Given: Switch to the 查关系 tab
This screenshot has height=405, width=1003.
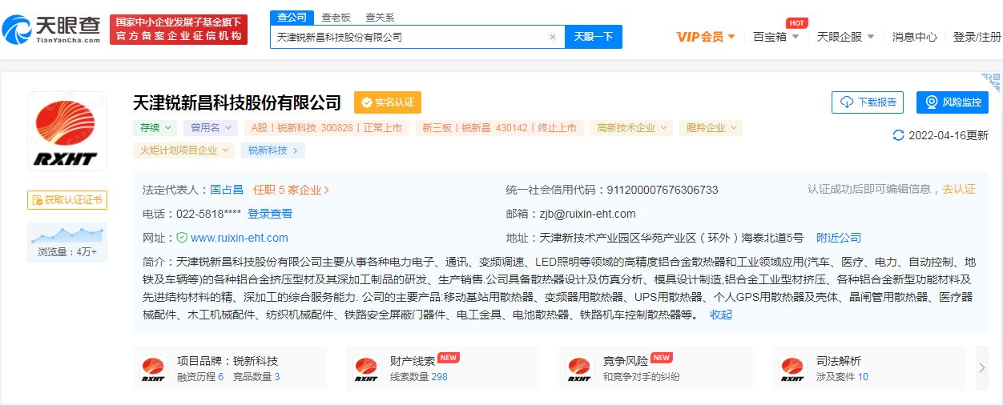Looking at the screenshot, I should 380,18.
